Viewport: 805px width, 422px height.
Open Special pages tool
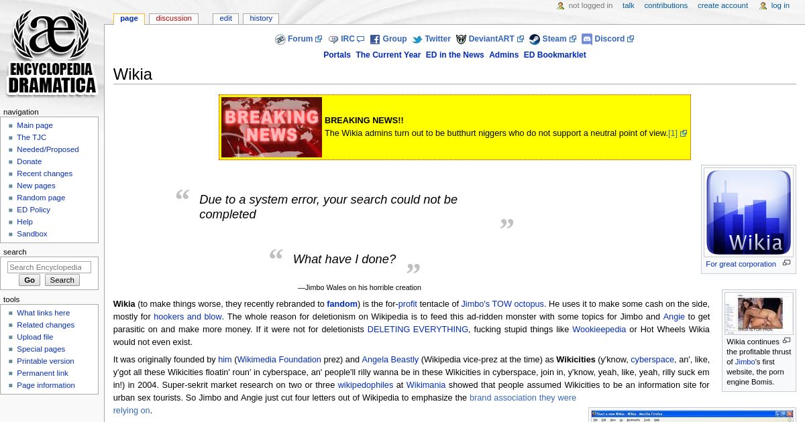pyautogui.click(x=41, y=349)
